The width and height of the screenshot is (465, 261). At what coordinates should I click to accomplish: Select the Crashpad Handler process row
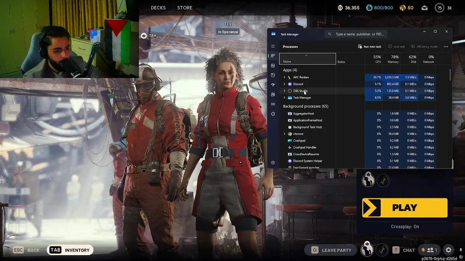pyautogui.click(x=358, y=148)
